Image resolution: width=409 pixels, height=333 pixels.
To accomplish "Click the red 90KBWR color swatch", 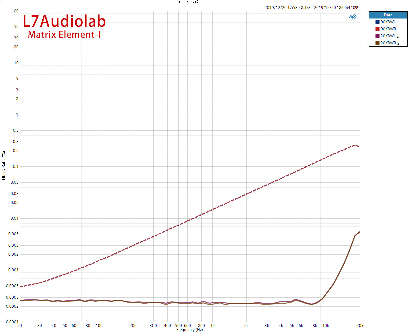I will click(x=378, y=29).
